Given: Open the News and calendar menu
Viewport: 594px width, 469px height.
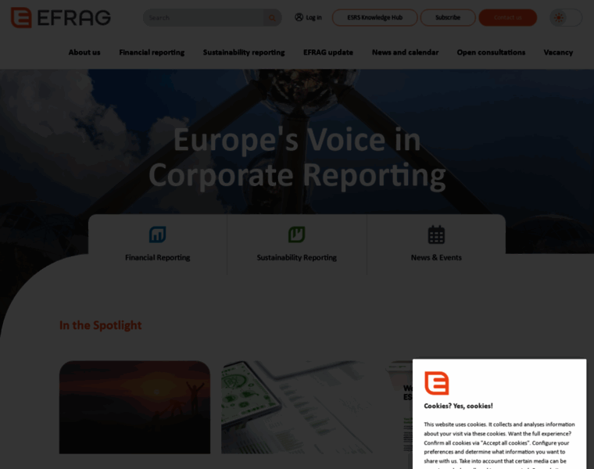Looking at the screenshot, I should click(405, 52).
